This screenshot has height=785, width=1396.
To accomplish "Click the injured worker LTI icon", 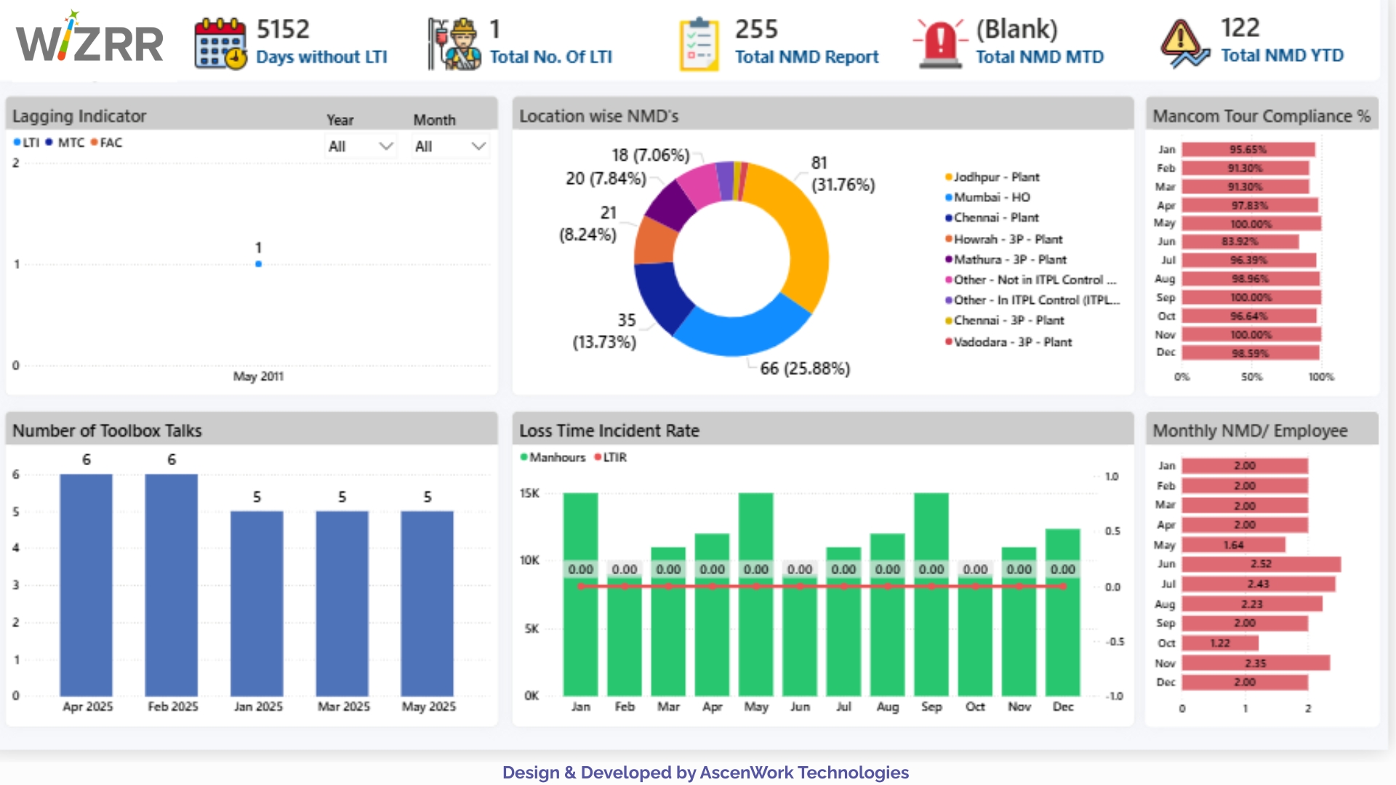I will (454, 44).
